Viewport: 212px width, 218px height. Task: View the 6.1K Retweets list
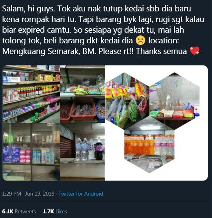pos(19,211)
